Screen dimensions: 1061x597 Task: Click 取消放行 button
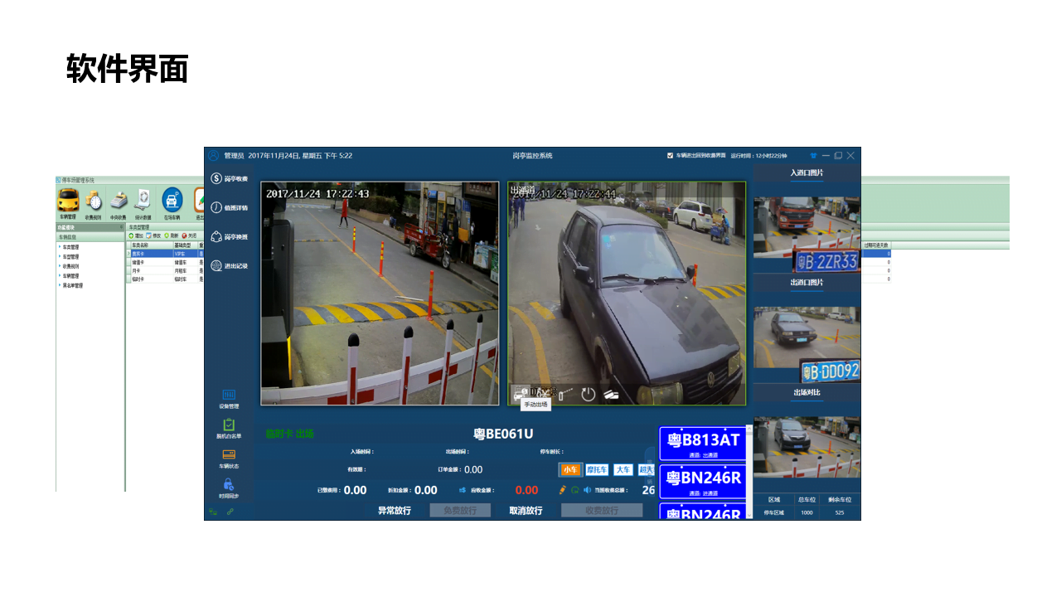[526, 511]
